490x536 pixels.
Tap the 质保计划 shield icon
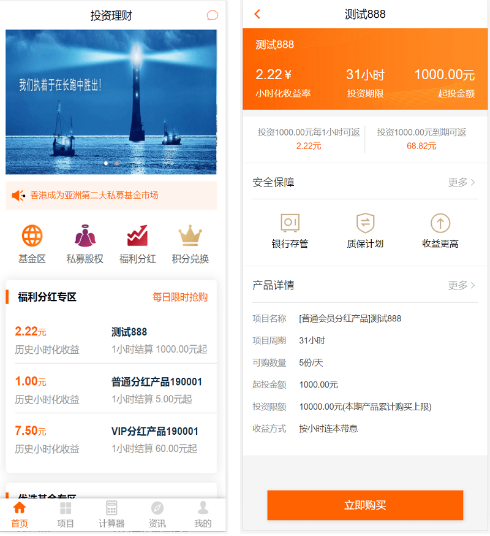point(365,223)
